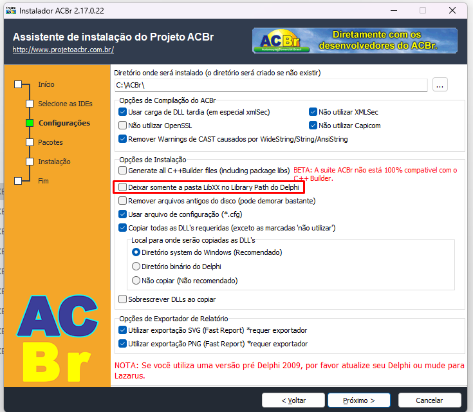Toggle 'Utilizar exportação SVG (Fast Report)' checkbox
This screenshot has width=473, height=412.
tap(122, 330)
